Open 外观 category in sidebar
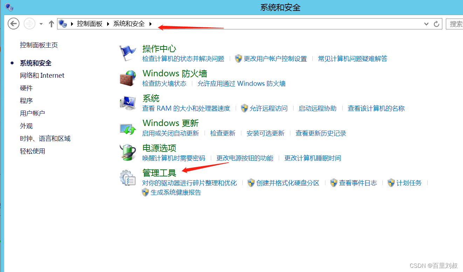 (26, 126)
